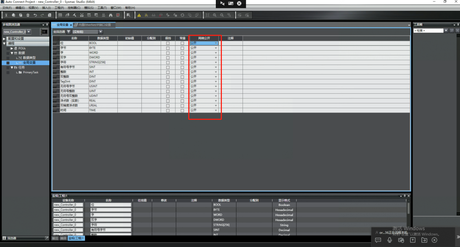Click the Cut scissors icon in toolbar
The width and height of the screenshot is (460, 247).
pos(6,15)
